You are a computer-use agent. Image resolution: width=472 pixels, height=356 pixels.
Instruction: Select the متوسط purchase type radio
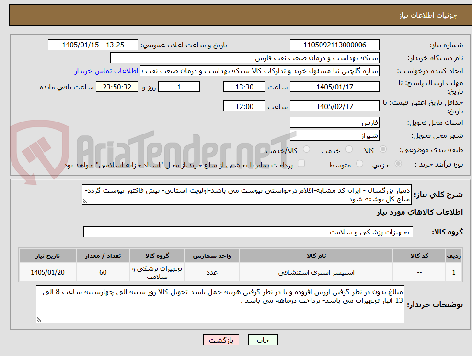[x=359, y=164]
